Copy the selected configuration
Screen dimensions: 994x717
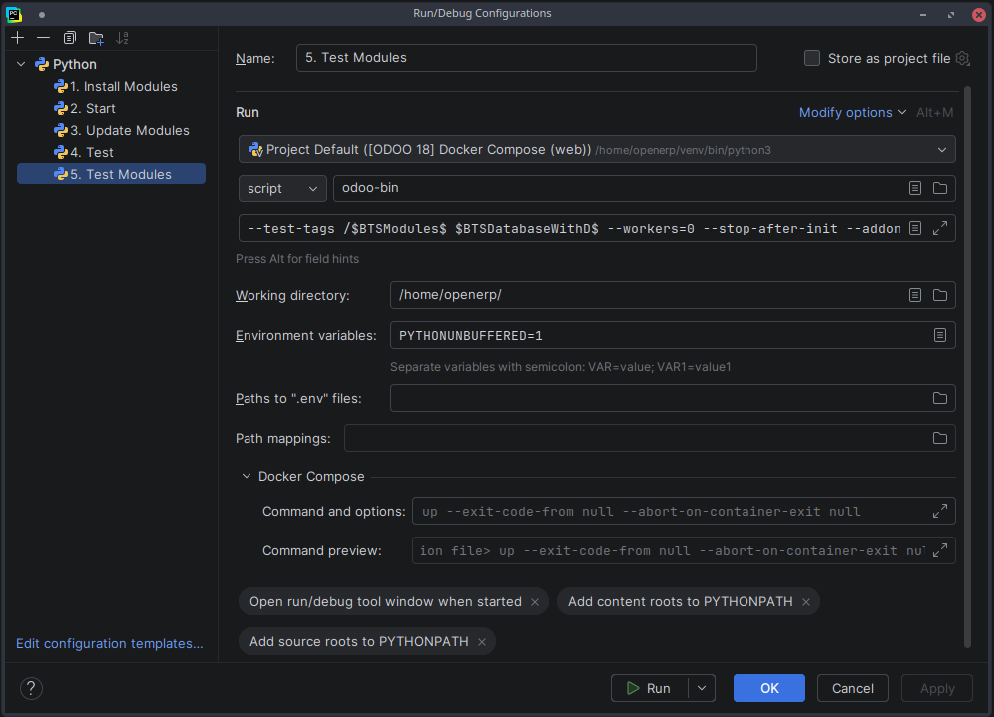(70, 38)
